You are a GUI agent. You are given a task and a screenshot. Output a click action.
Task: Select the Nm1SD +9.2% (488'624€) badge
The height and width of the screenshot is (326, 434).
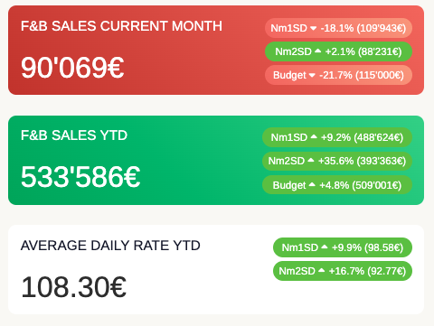(337, 137)
